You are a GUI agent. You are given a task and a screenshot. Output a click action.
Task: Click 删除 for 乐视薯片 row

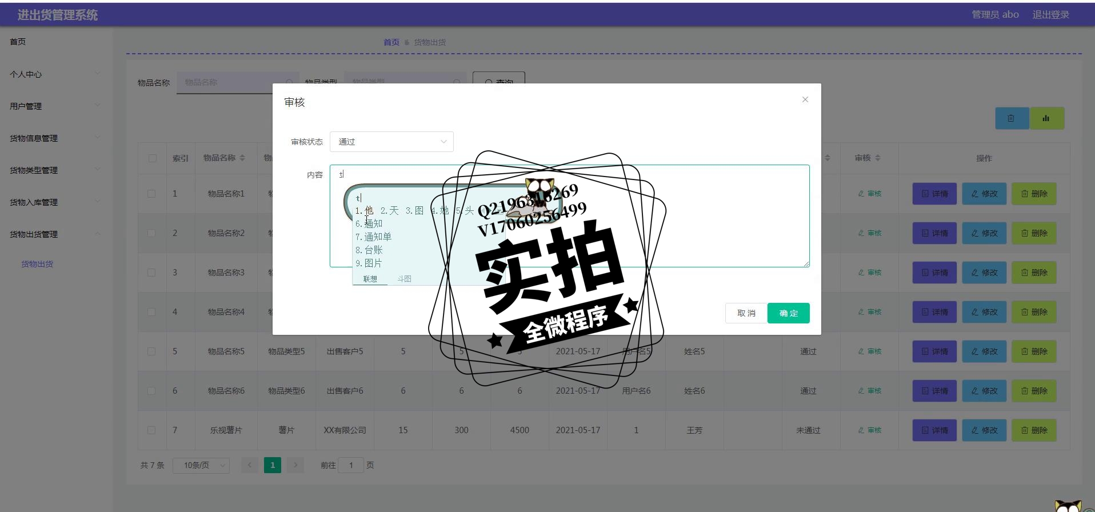coord(1034,430)
